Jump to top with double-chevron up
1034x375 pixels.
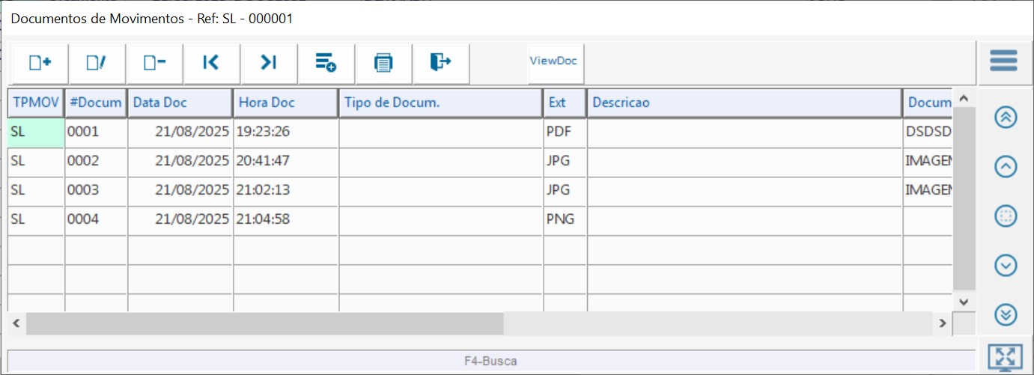tap(1006, 118)
